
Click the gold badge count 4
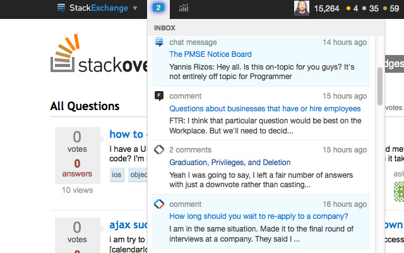[x=352, y=8]
